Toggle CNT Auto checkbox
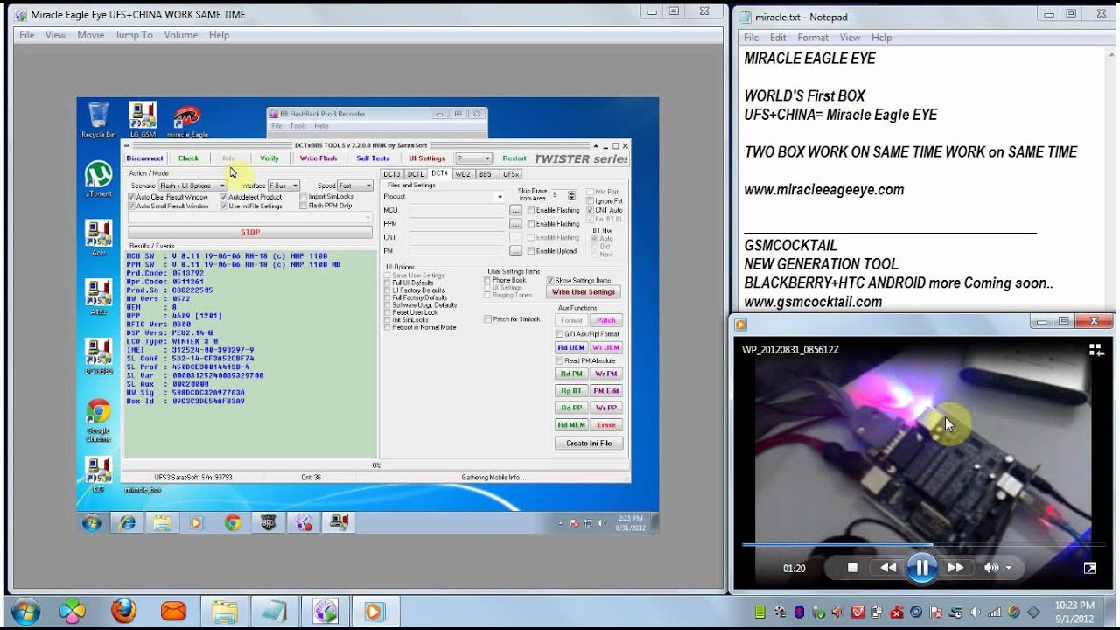The width and height of the screenshot is (1120, 630). click(591, 210)
